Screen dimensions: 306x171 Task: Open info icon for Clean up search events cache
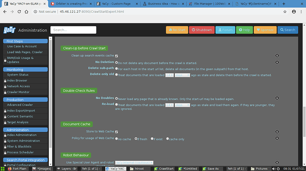277,56
